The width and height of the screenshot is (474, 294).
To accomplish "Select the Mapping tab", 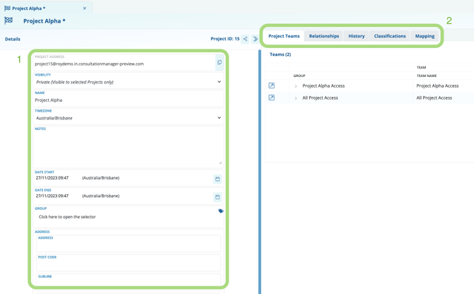I will click(424, 36).
